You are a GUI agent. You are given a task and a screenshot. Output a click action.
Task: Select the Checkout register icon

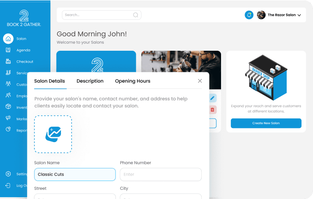tap(8, 61)
